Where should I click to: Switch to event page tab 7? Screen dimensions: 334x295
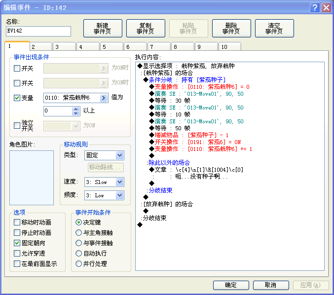(159, 47)
